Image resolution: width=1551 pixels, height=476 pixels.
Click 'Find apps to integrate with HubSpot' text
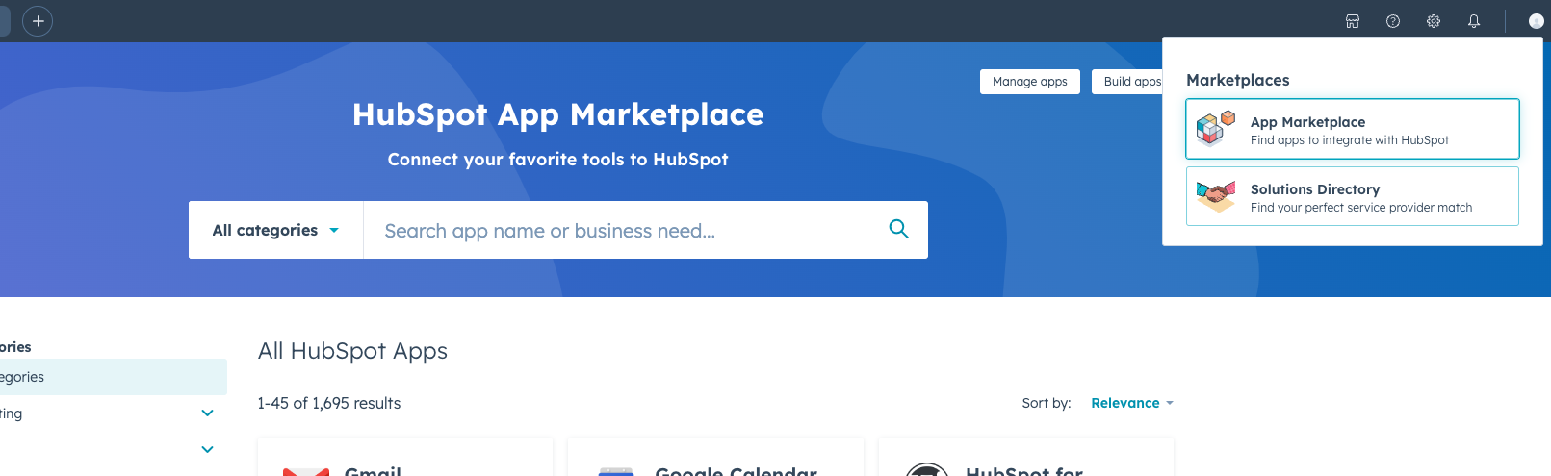pos(1350,140)
